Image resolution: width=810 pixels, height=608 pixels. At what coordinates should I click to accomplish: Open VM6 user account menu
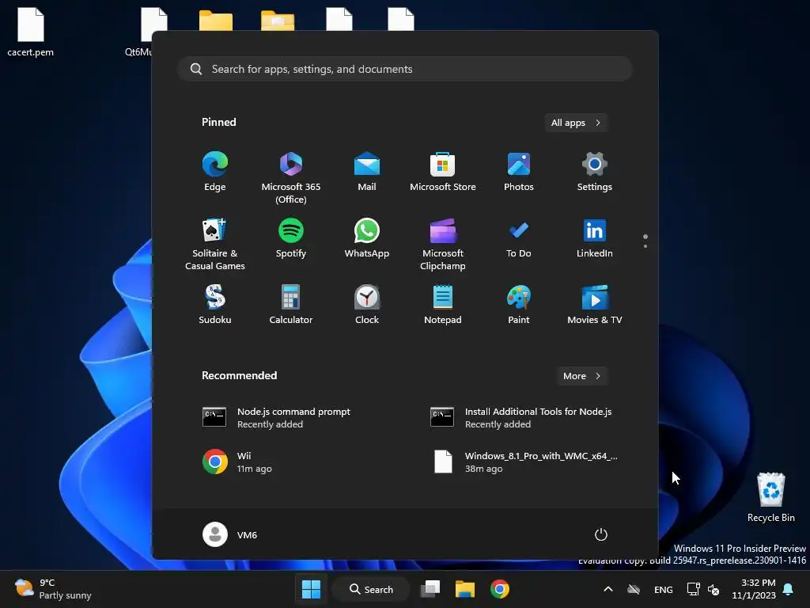(230, 534)
